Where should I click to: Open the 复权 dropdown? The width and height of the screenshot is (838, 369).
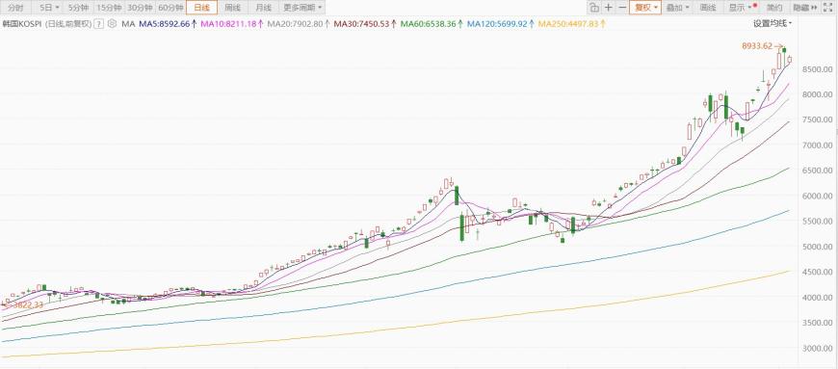pyautogui.click(x=645, y=8)
